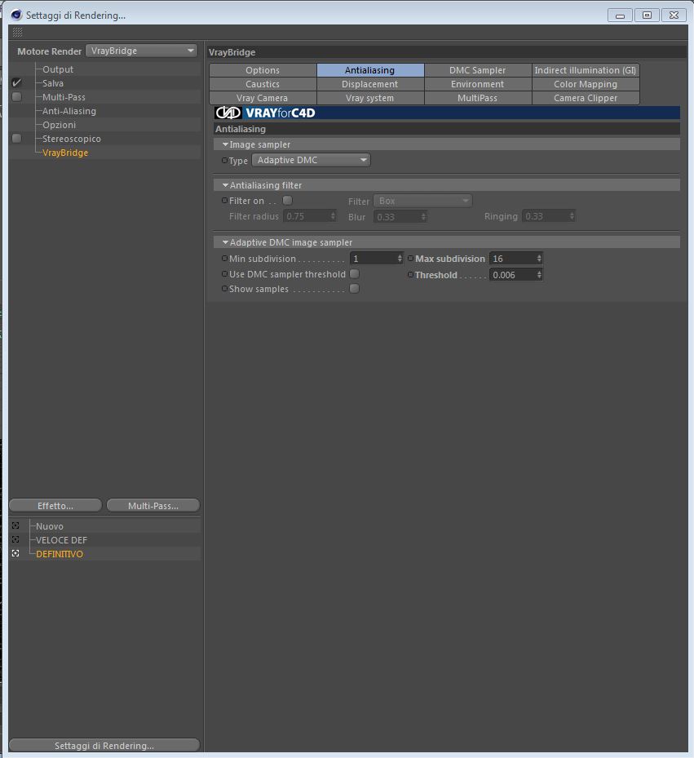This screenshot has height=758, width=694.
Task: Click the keyframe dot beside Show samples
Action: click(224, 289)
